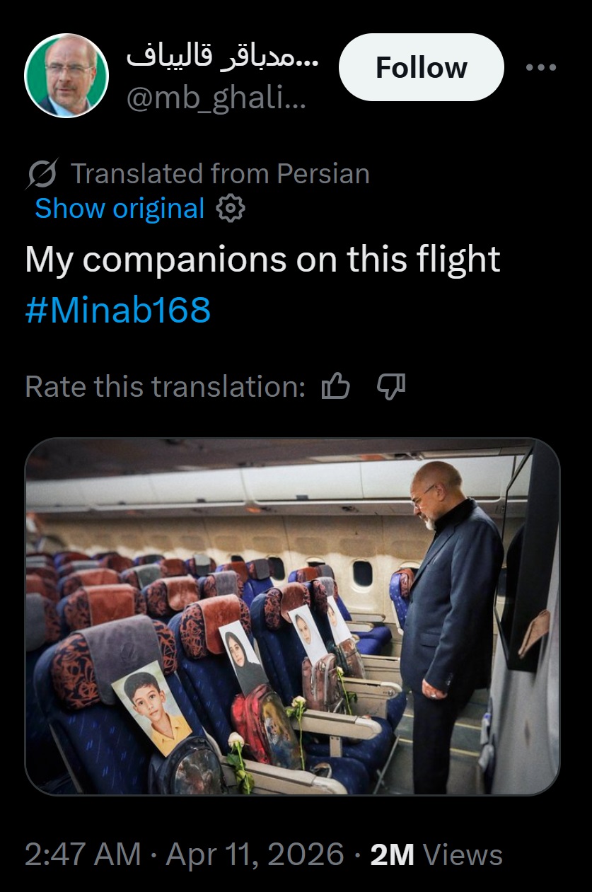This screenshot has height=892, width=592.
Task: Click the tweet text 'My companions on this flight'
Action: (262, 260)
